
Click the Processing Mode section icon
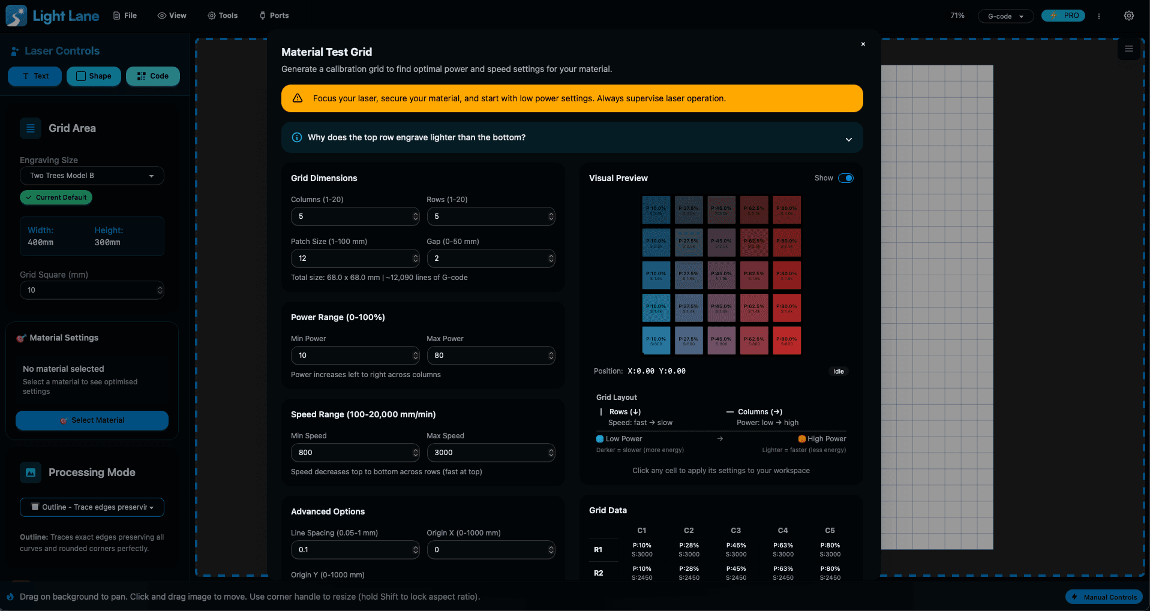click(31, 472)
